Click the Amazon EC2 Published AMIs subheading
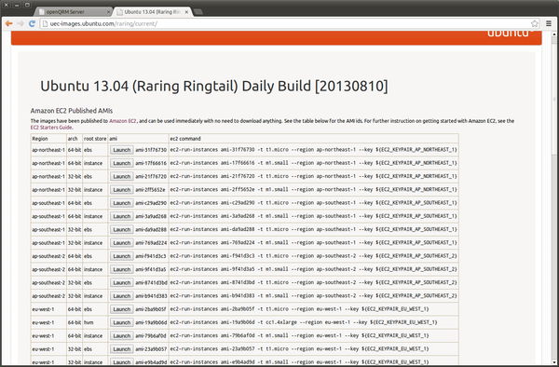The width and height of the screenshot is (559, 367). pos(72,111)
